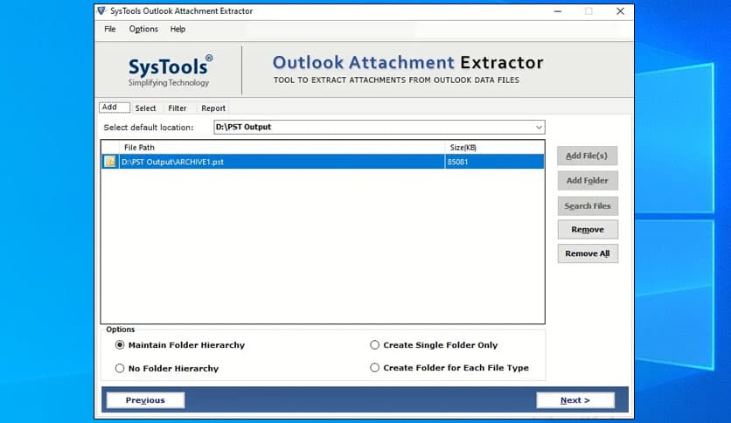Image resolution: width=731 pixels, height=423 pixels.
Task: Expand the default location dropdown arrow
Action: point(539,128)
